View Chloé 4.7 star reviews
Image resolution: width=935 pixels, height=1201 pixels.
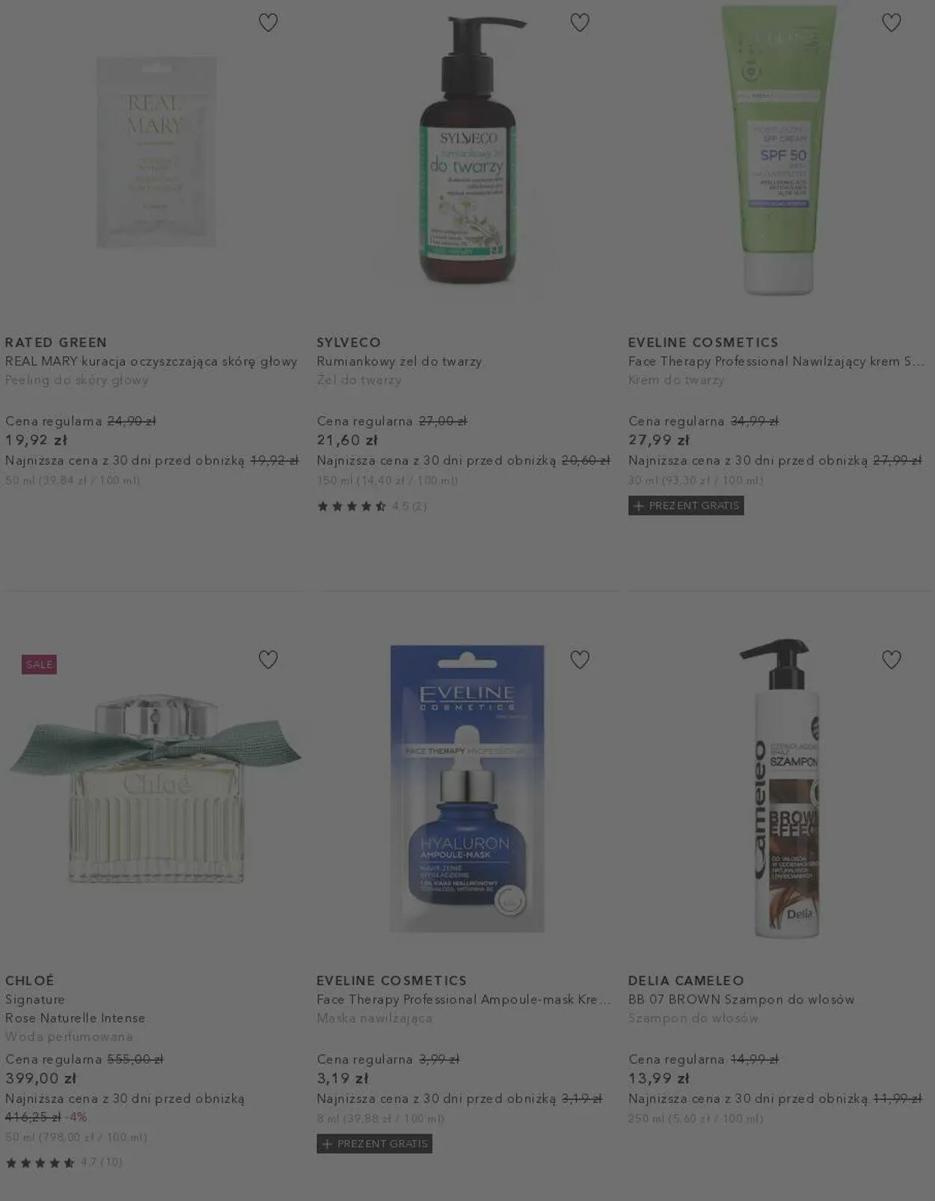pos(64,1162)
